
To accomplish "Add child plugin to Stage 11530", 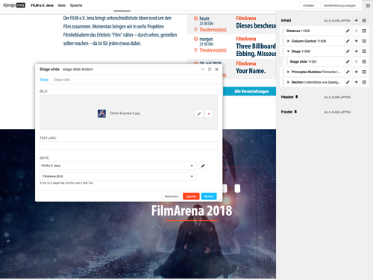I will tap(356, 52).
